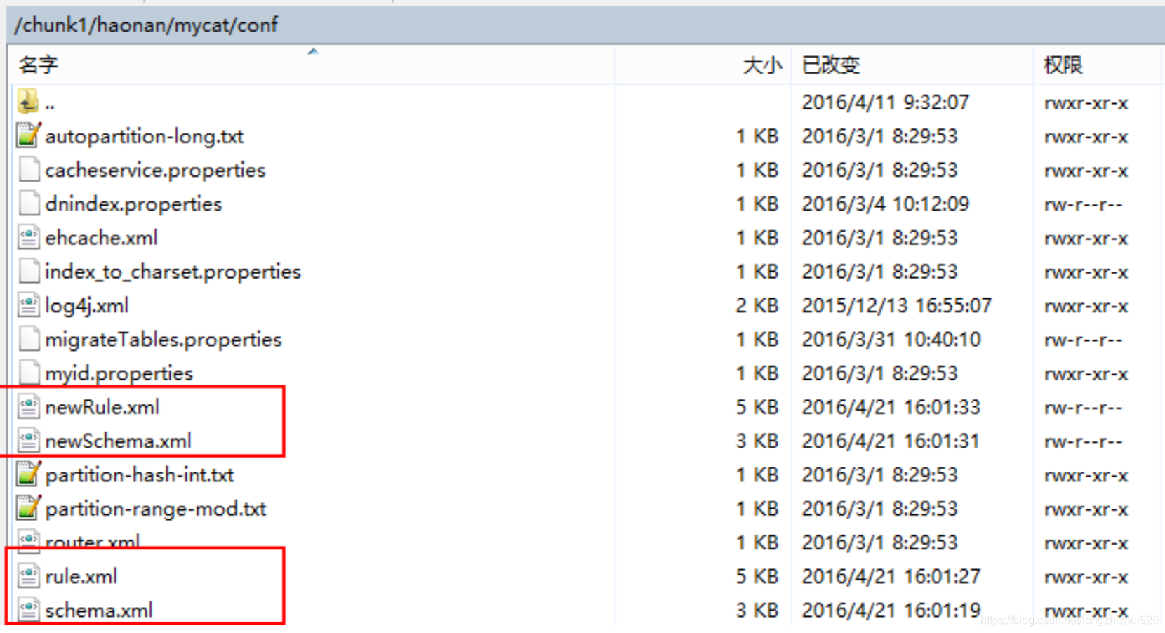Viewport: 1165px width, 633px height.
Task: Select the log4j.xml file icon
Action: [29, 305]
